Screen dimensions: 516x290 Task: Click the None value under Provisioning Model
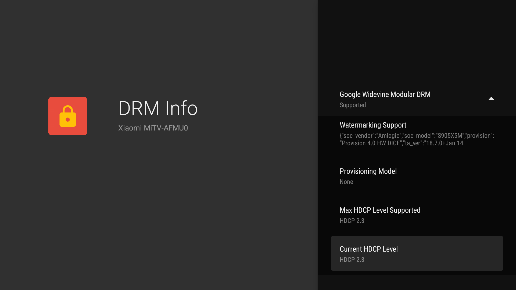(346, 182)
